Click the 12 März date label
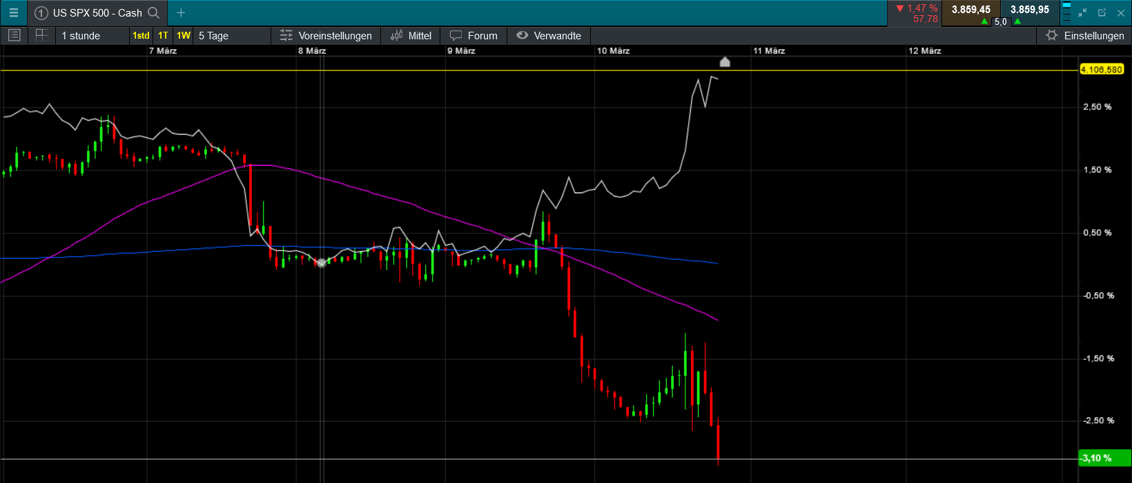Viewport: 1132px width, 483px height. [925, 50]
